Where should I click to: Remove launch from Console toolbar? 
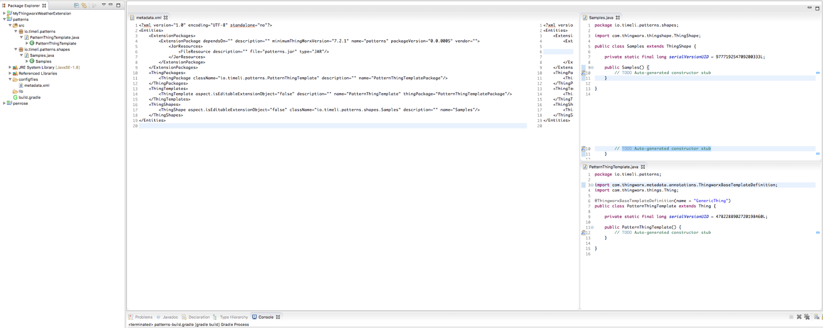tap(799, 317)
